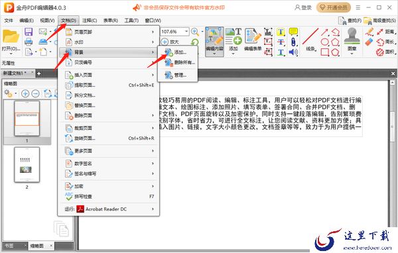
Task: Choose 拼写检查 spell check item
Action: click(109, 197)
